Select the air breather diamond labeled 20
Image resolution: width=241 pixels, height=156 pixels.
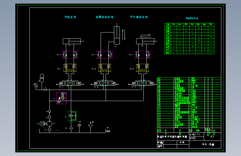coord(91,125)
